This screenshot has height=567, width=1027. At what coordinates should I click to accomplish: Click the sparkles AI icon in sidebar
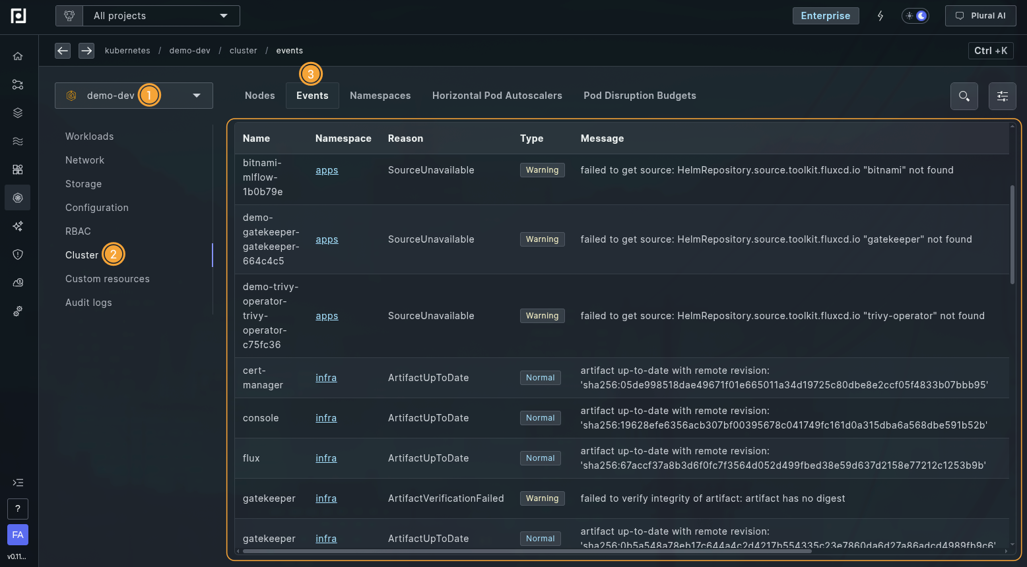click(18, 226)
